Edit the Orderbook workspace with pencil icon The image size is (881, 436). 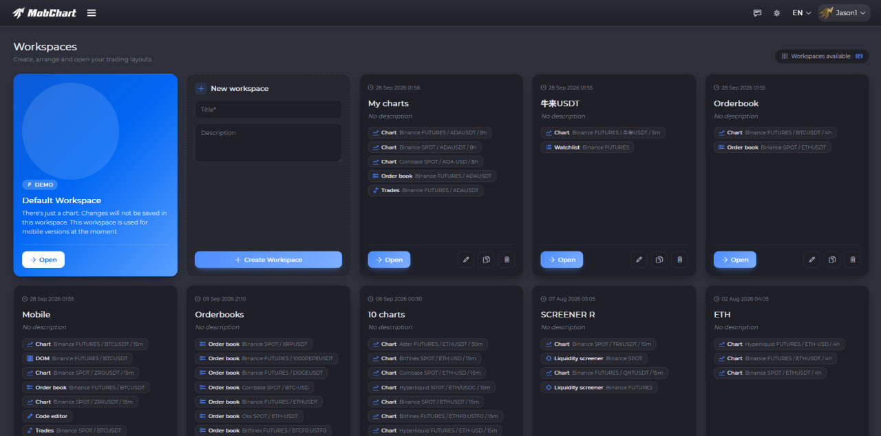[811, 260]
